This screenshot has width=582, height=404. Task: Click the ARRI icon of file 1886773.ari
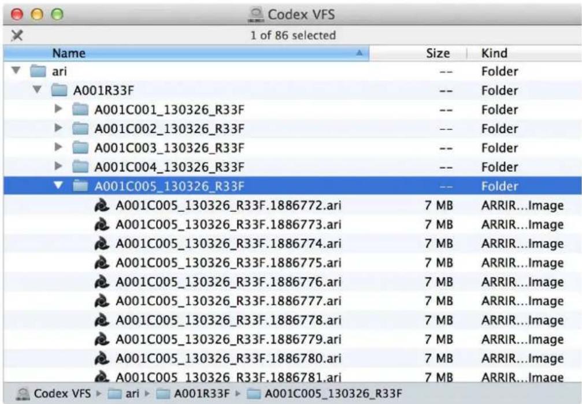click(x=102, y=225)
